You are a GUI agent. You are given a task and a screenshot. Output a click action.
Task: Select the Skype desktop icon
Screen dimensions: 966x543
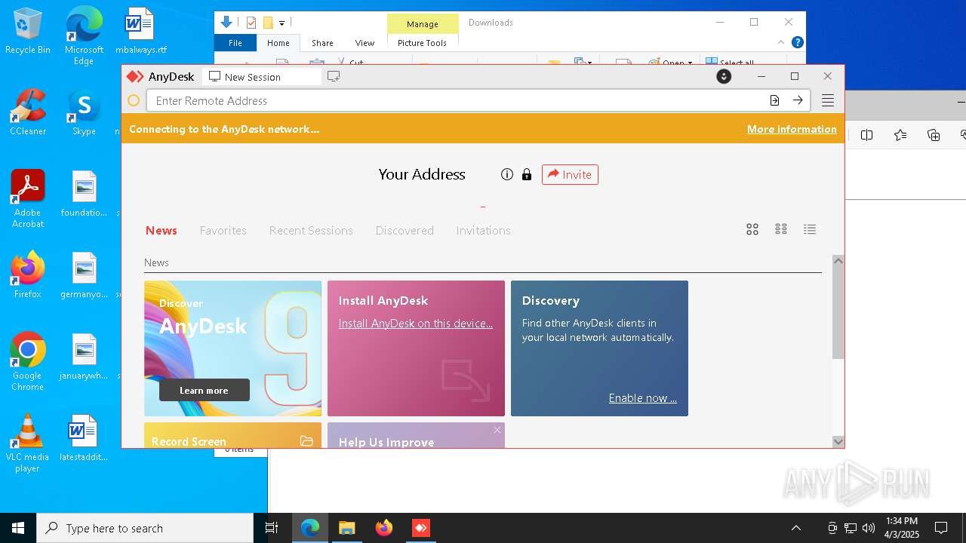coord(84,113)
